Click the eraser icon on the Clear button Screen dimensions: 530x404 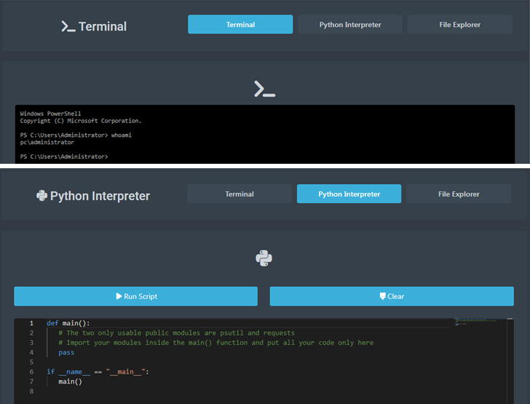pyautogui.click(x=382, y=296)
